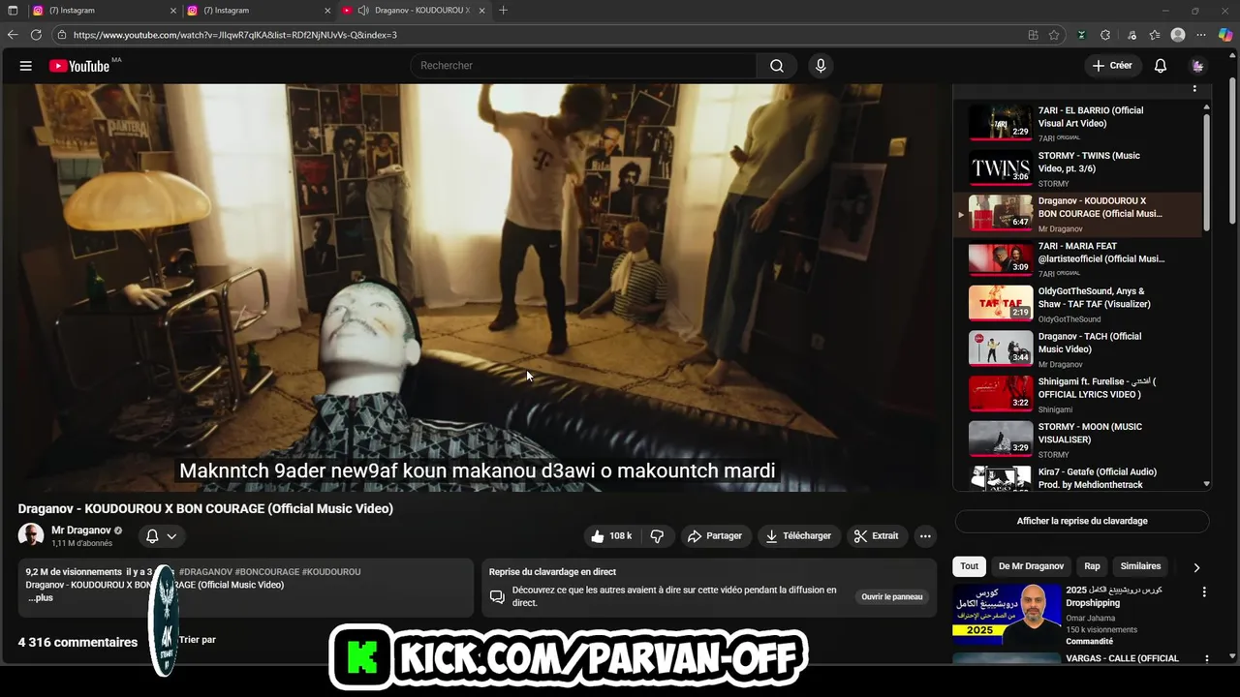This screenshot has width=1240, height=697.
Task: Open the media music note toolbar icon
Action: coord(1130,35)
